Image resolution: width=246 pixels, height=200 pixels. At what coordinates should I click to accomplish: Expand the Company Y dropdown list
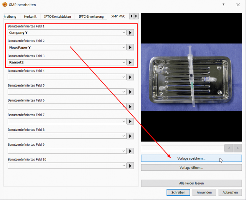tap(124, 32)
